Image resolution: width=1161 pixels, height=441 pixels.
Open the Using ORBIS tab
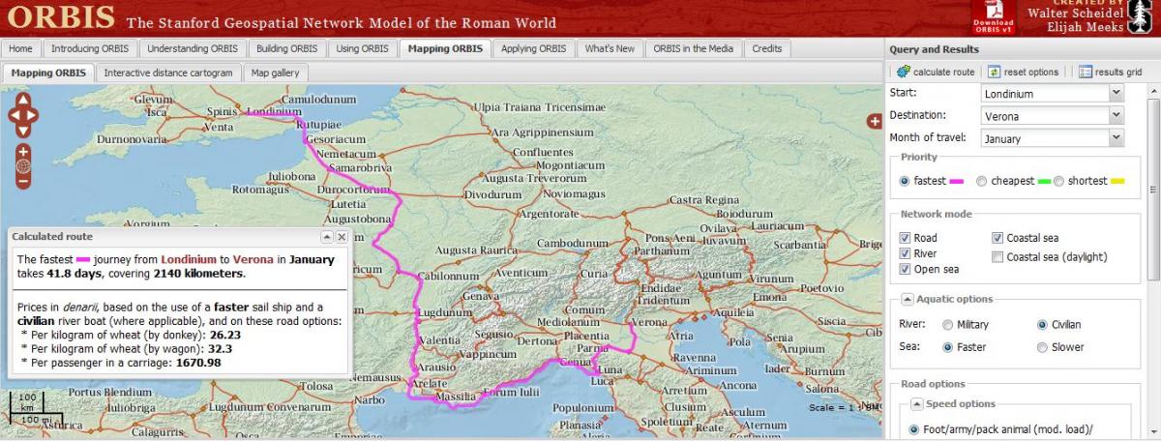point(362,48)
